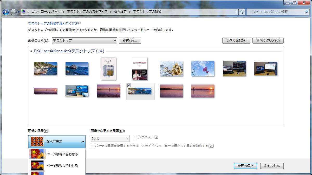Image resolution: width=312 pixels, height=175 pixels.
Task: Select the book cover with man in suit
Action: (140, 69)
